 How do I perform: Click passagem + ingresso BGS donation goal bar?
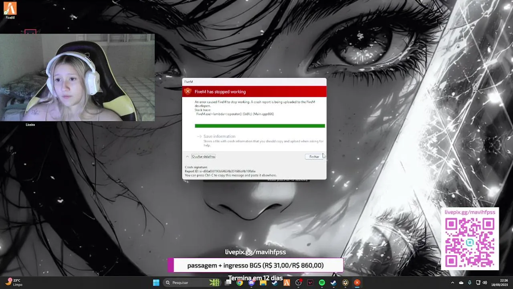point(255,265)
